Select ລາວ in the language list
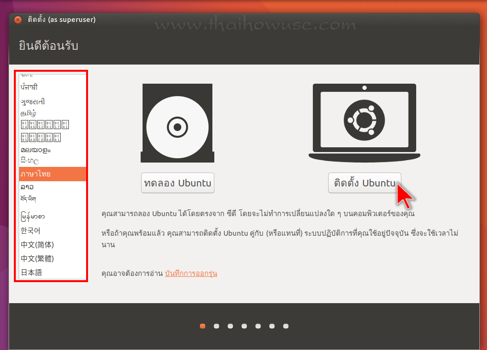 pyautogui.click(x=53, y=187)
